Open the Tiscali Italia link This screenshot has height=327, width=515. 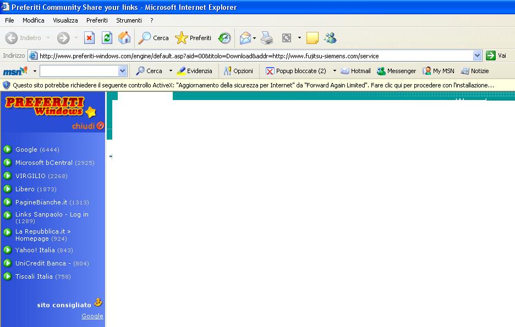[43, 276]
